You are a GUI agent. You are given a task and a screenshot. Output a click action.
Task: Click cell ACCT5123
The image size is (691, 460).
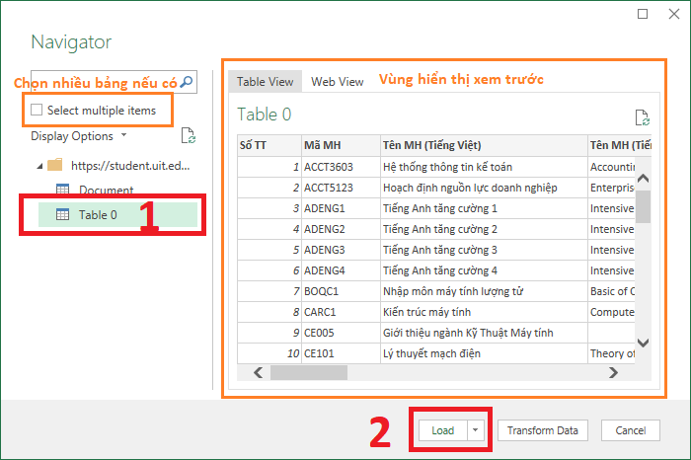click(341, 188)
